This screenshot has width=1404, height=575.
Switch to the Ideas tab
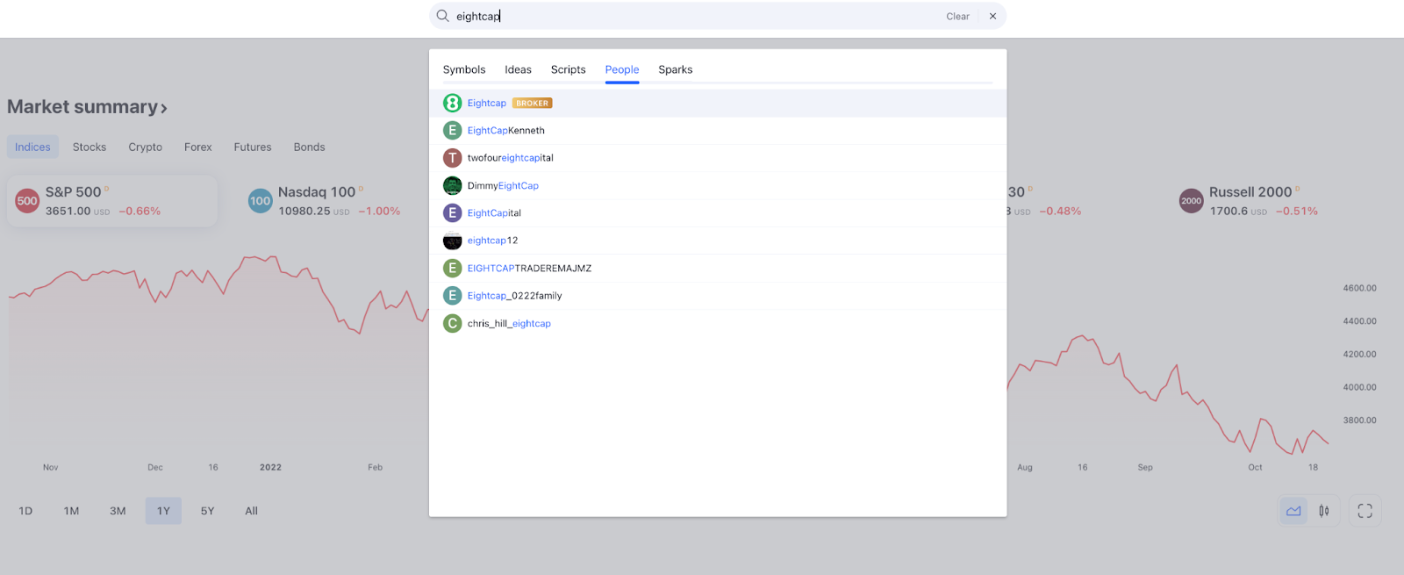pyautogui.click(x=518, y=69)
